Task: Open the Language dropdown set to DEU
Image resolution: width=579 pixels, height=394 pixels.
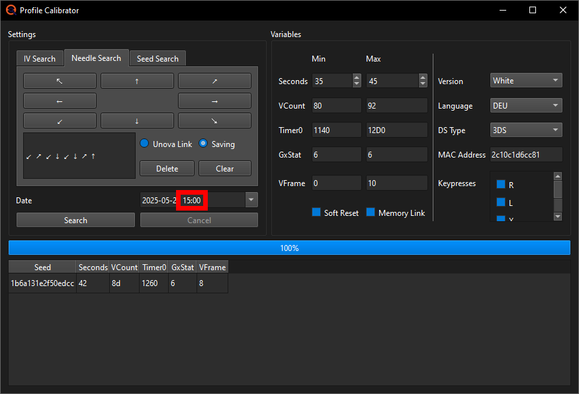Action: 525,105
